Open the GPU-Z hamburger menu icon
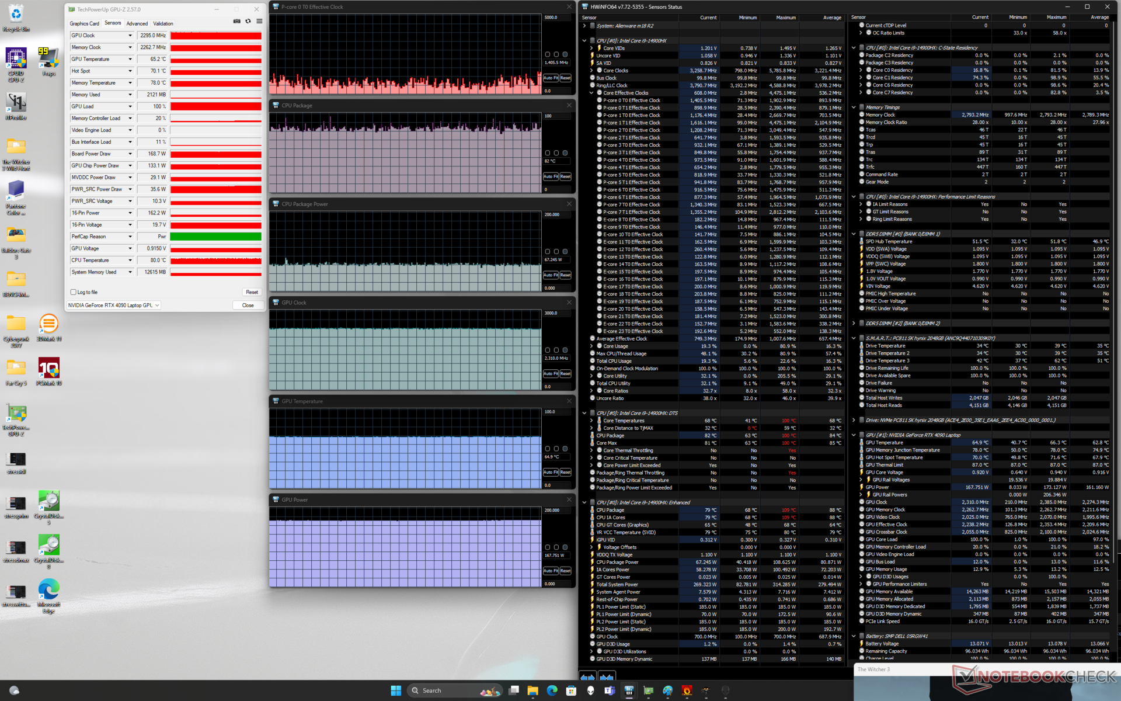 point(259,21)
